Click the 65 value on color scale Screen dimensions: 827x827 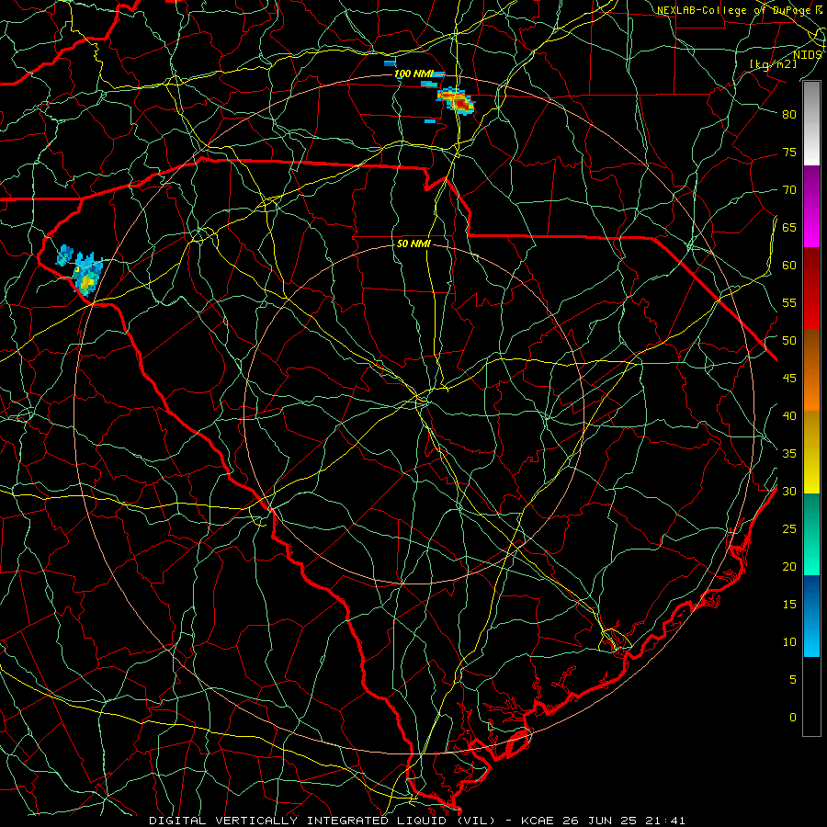tap(789, 227)
